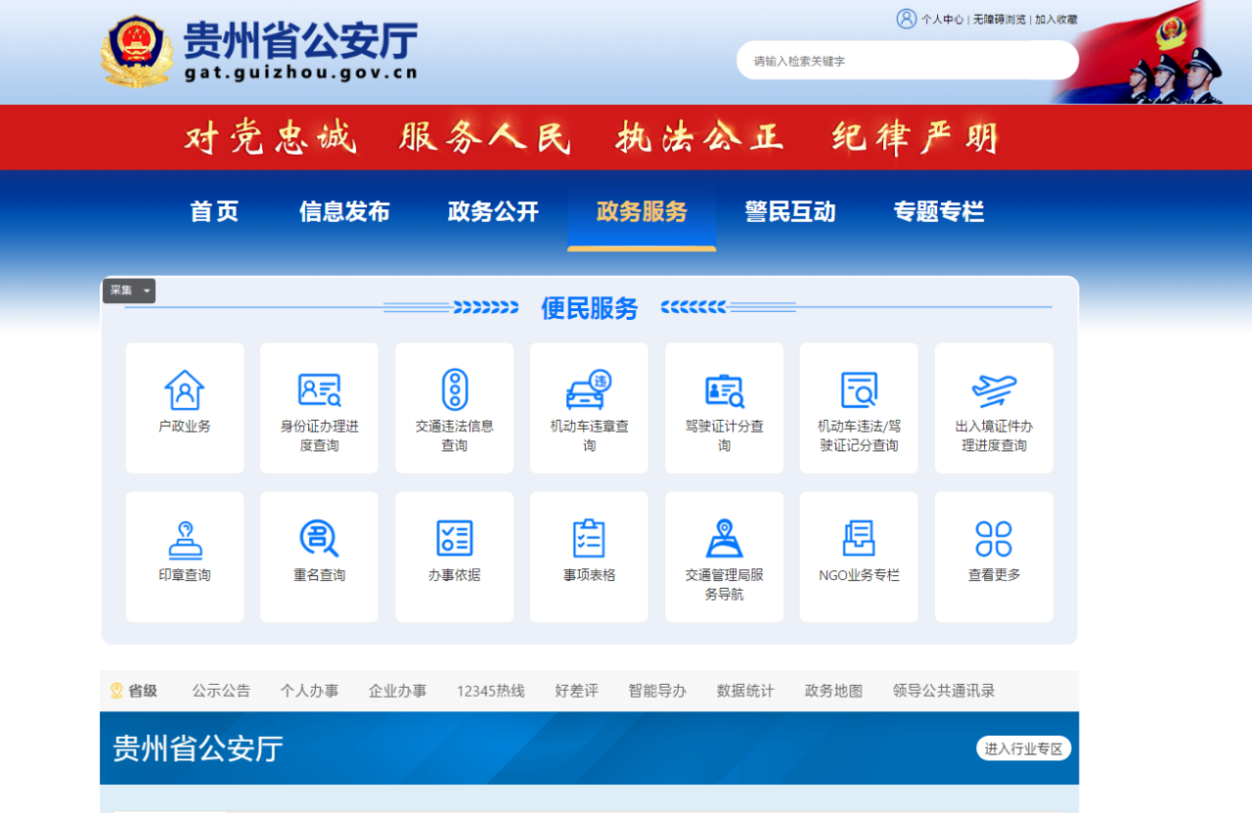Open the 驾驶证计分查询 service

coord(724,407)
